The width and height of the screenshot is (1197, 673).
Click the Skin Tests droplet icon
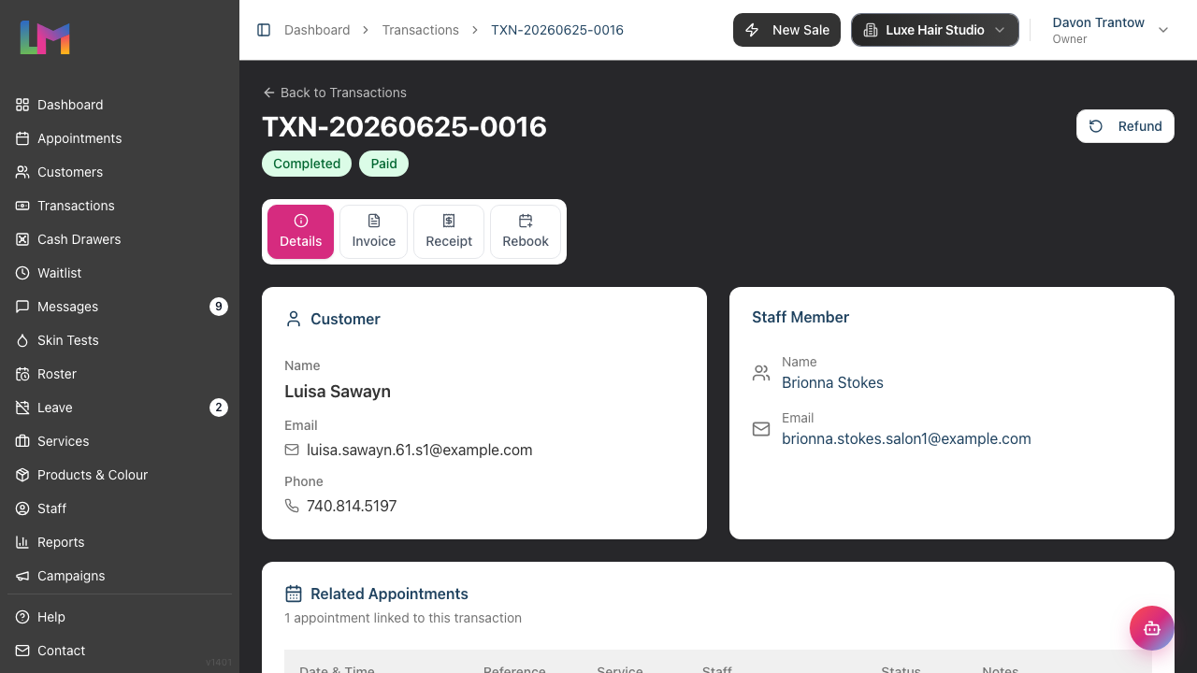[x=22, y=340]
